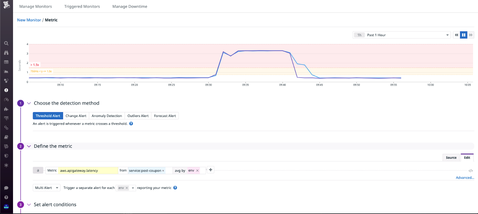Open the Multi Alert dropdown
478x214 pixels.
pos(46,188)
